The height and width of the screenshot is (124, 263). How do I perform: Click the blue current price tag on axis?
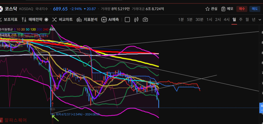coord(261,108)
